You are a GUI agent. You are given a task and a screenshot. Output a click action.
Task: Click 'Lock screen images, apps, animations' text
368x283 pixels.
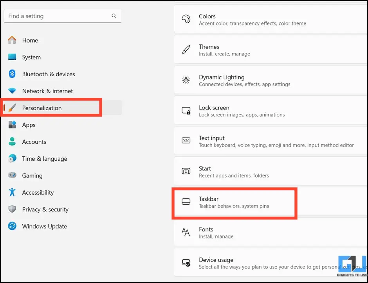pos(242,115)
